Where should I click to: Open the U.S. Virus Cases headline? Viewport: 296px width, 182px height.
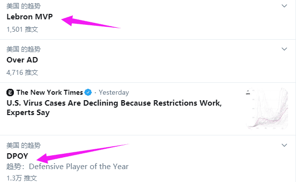[x=114, y=108]
